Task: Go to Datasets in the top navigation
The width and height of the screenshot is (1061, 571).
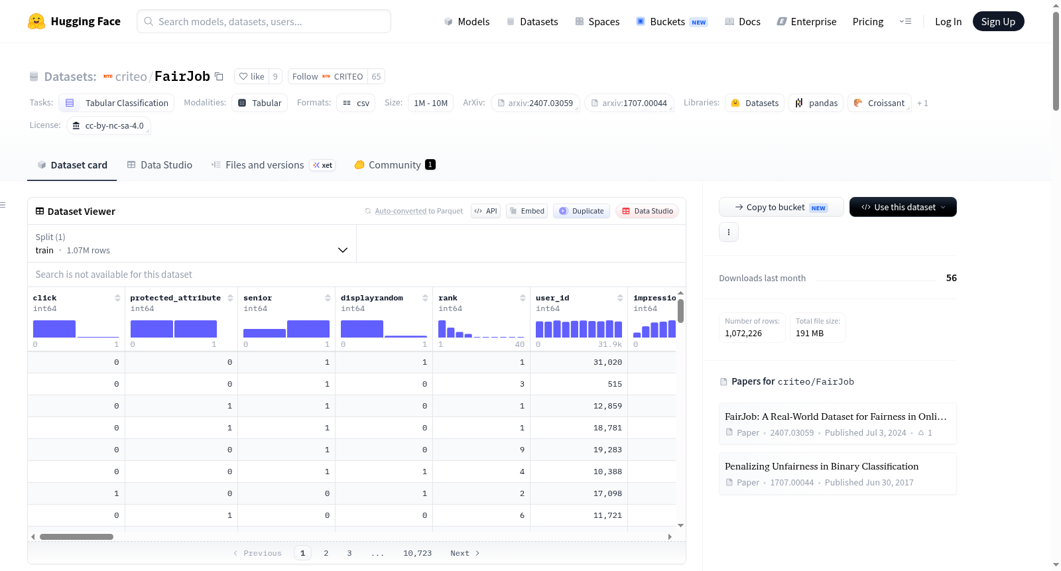Action: click(x=532, y=21)
